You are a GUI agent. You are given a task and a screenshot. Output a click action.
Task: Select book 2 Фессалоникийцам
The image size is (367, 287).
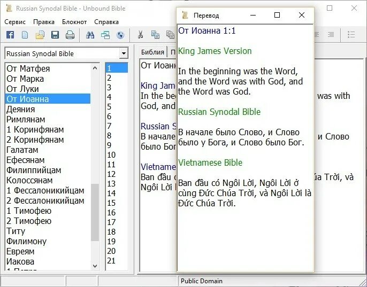48,200
